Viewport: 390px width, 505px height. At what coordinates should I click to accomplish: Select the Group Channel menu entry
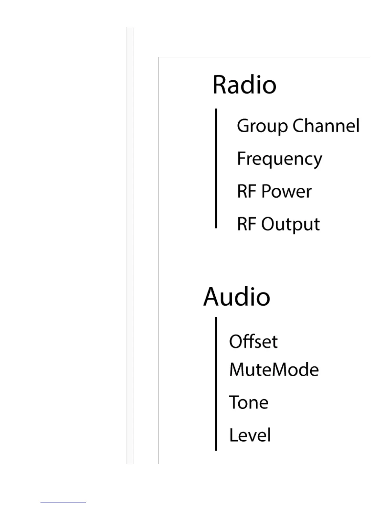coord(298,126)
